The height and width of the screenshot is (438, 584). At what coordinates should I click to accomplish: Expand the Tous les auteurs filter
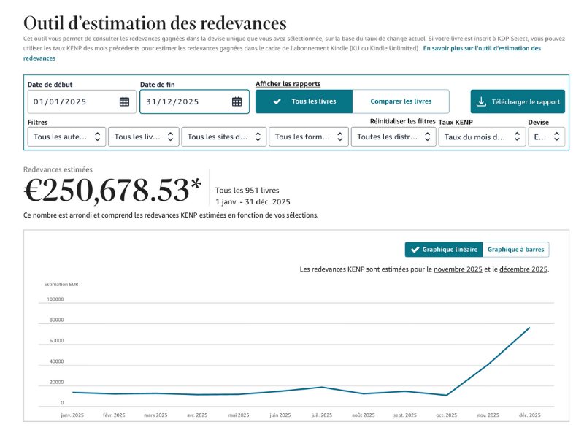(x=66, y=137)
